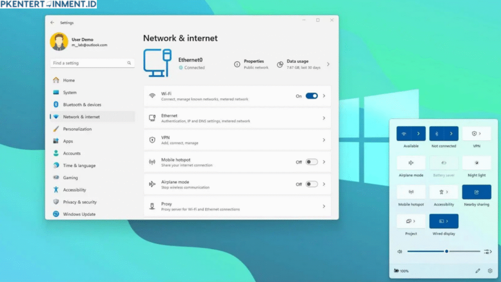
Task: Disable Nearby sharing in quick settings
Action: point(476,192)
